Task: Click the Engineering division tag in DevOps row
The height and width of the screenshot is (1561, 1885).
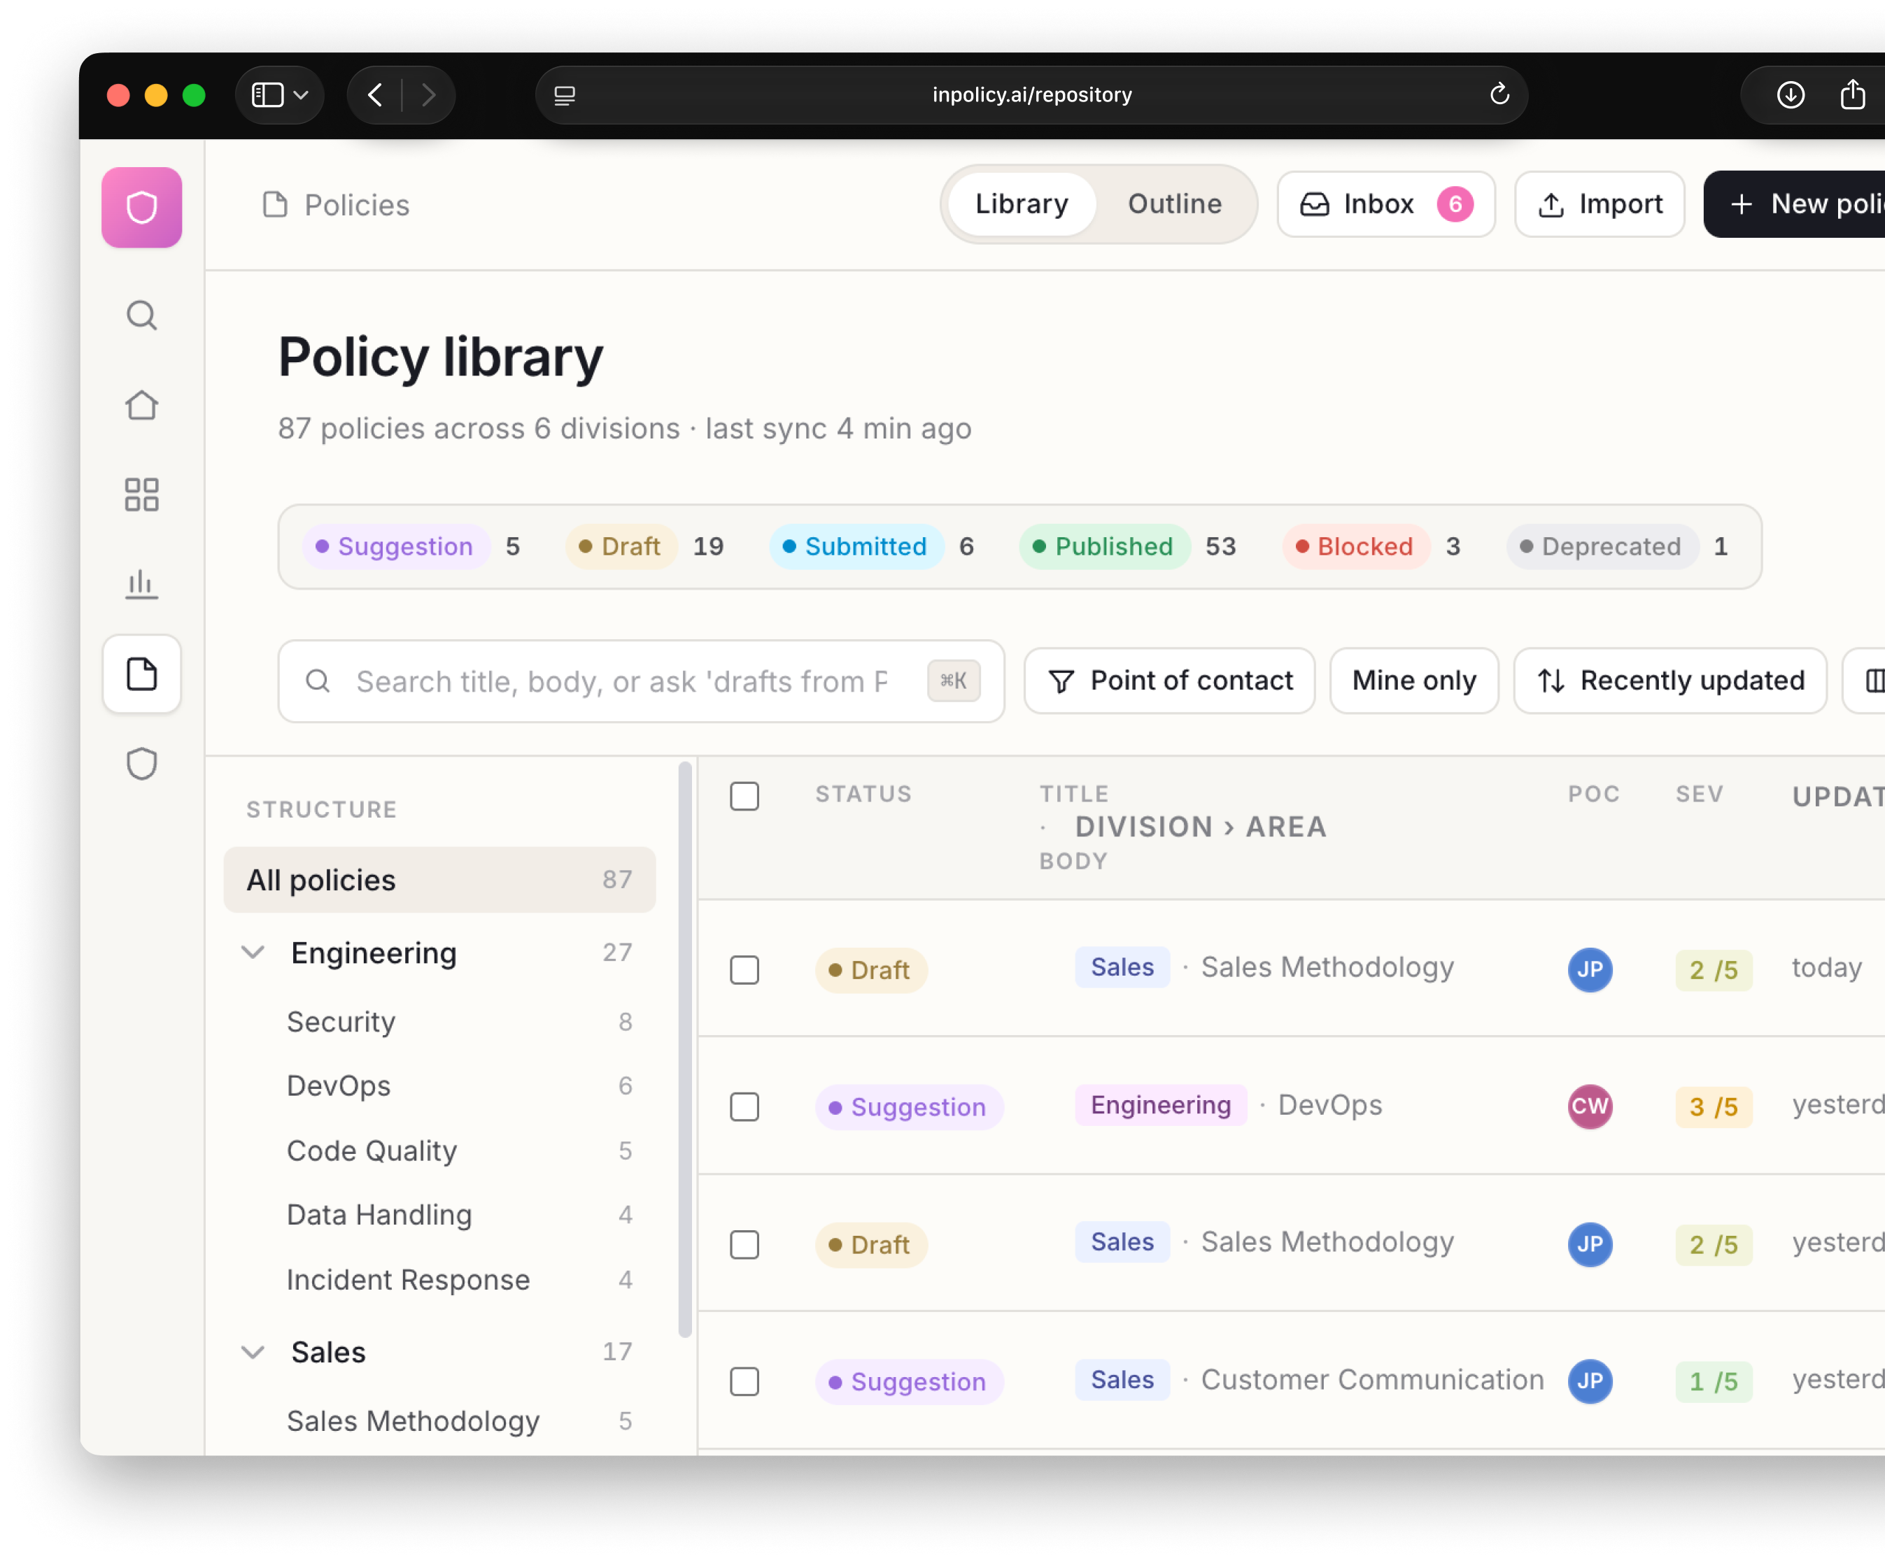Action: point(1161,1104)
